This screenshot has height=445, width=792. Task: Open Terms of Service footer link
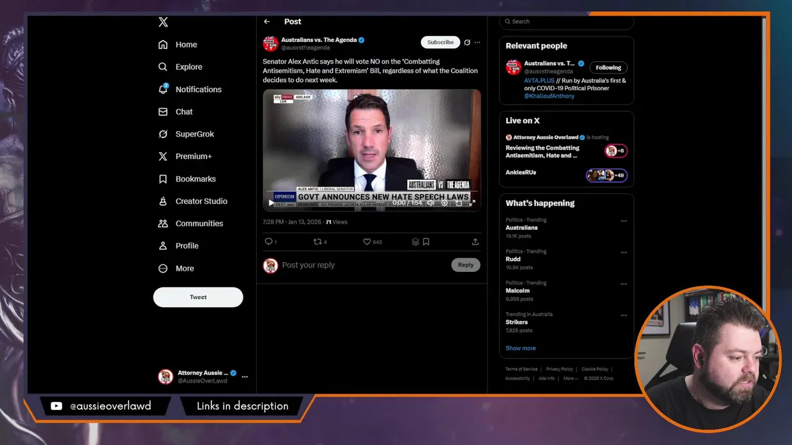[522, 369]
